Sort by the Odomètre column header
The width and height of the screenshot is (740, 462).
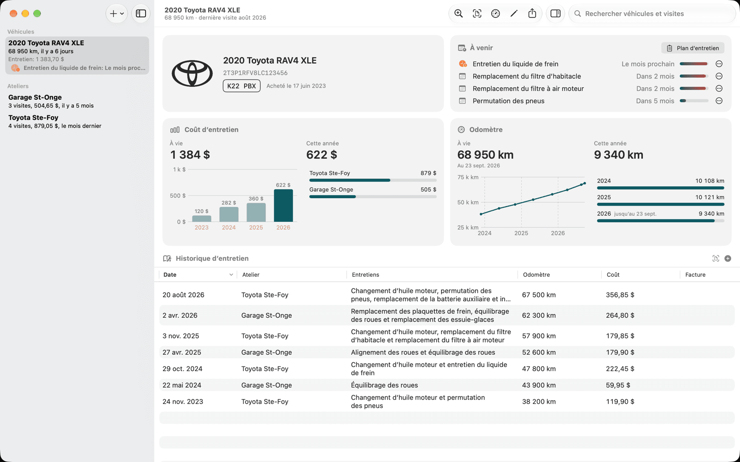(560, 274)
